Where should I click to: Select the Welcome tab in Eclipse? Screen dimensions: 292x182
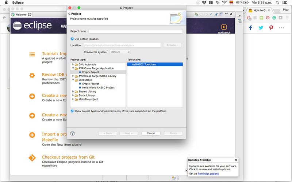coord(21,15)
